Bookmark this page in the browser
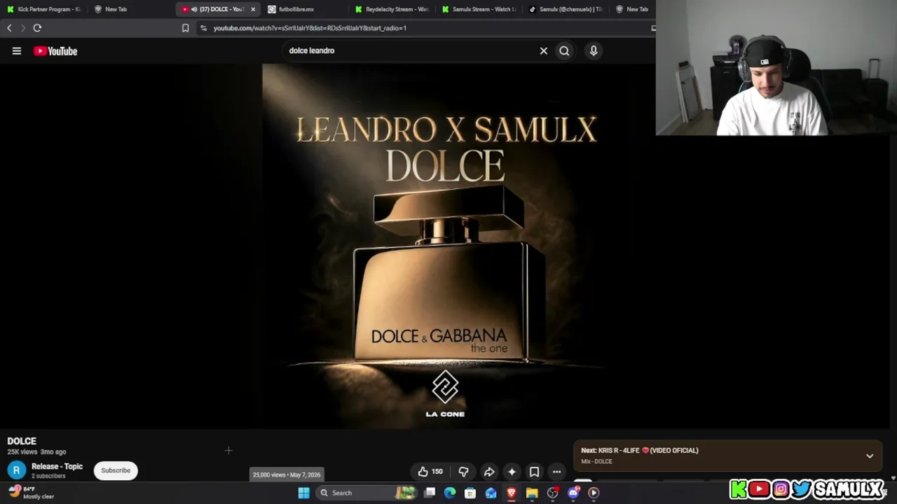Image resolution: width=897 pixels, height=504 pixels. pos(185,28)
